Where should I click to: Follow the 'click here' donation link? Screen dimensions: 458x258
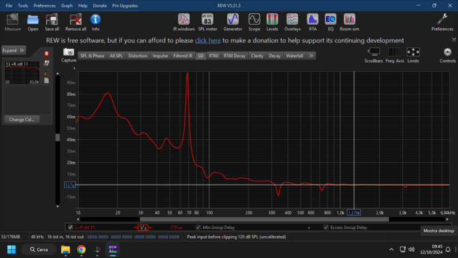[x=207, y=41]
